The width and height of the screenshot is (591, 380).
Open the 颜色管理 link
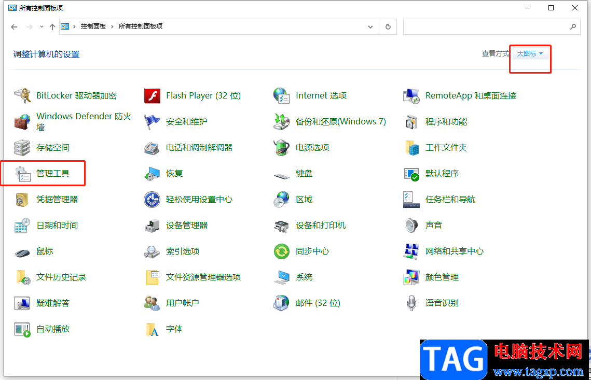(442, 277)
